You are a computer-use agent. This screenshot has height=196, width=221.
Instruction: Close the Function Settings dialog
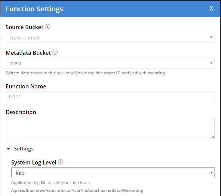click(211, 9)
